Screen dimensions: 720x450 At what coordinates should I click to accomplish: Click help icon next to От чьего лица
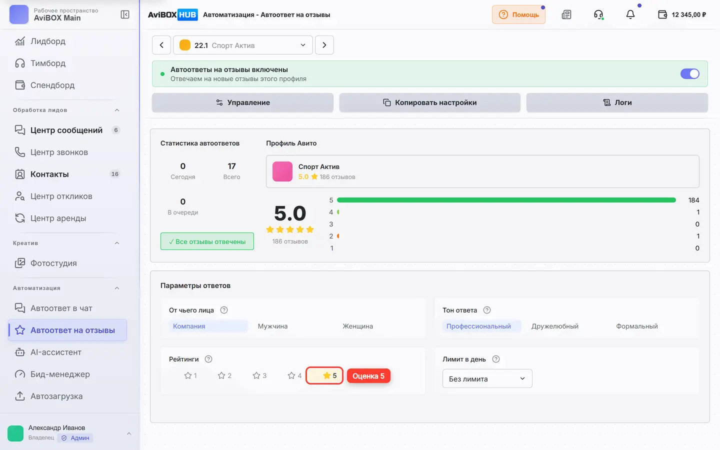tap(224, 310)
